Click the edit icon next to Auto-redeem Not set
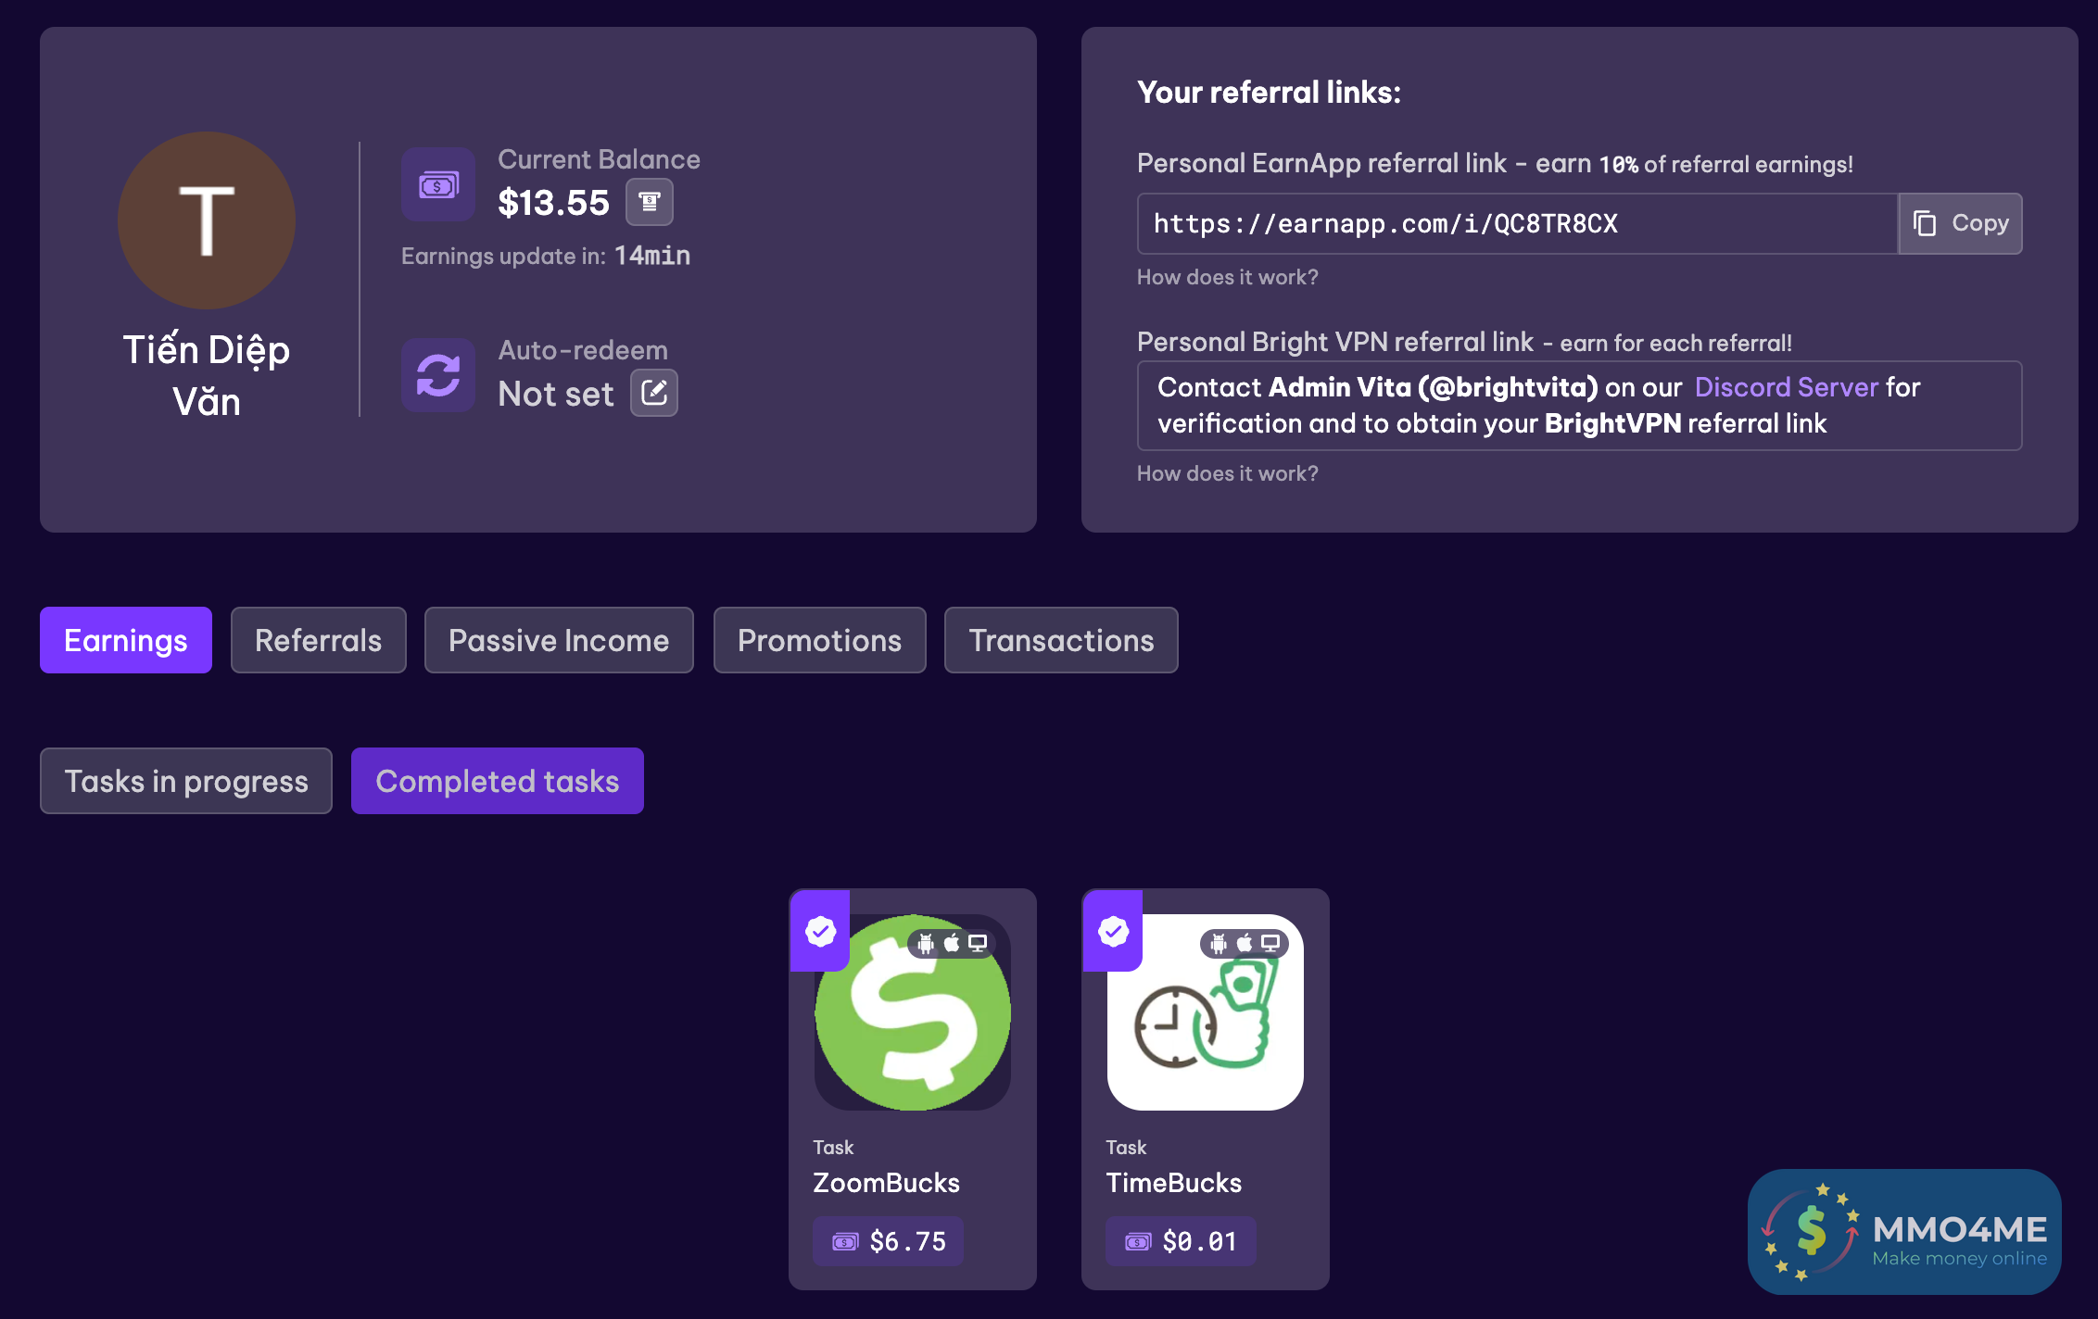The image size is (2098, 1319). coord(654,394)
